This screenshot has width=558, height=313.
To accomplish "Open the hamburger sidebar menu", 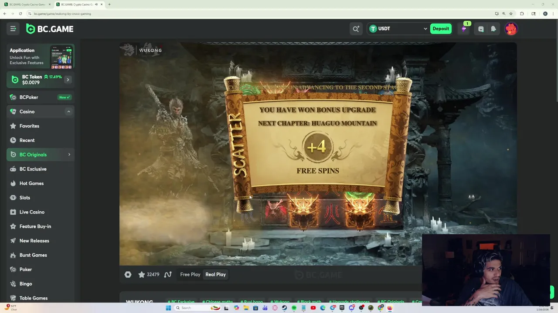I will pyautogui.click(x=13, y=29).
